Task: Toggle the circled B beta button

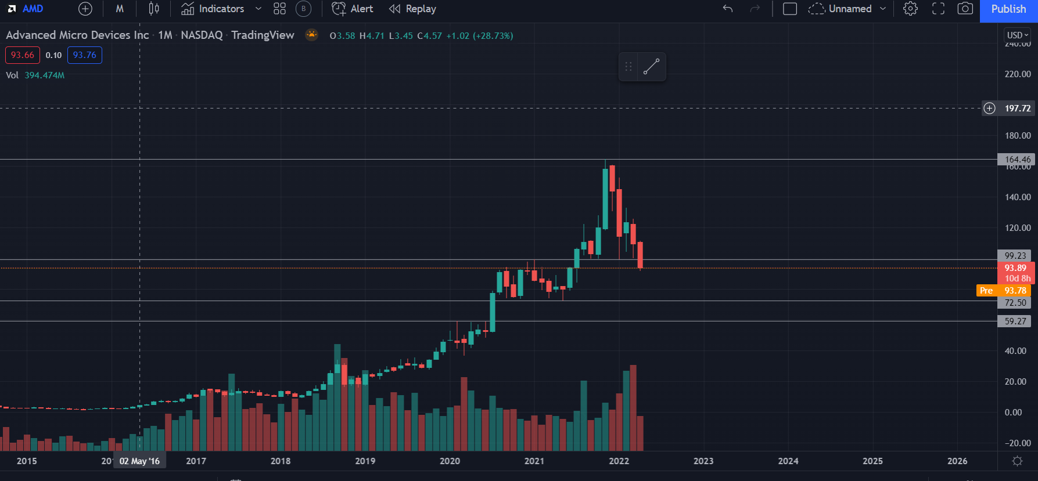Action: [303, 9]
